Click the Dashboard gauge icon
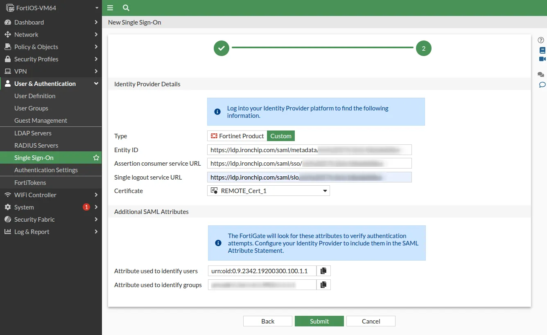547x335 pixels. pyautogui.click(x=8, y=22)
